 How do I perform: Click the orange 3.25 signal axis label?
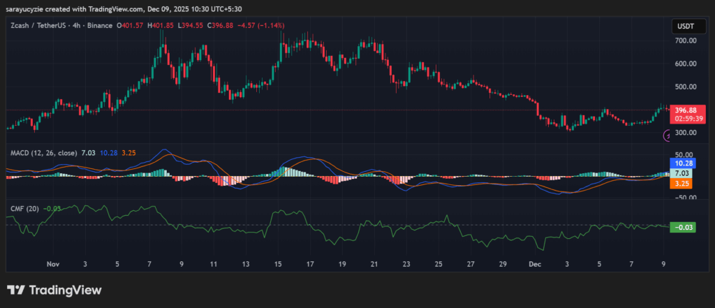pyautogui.click(x=681, y=183)
